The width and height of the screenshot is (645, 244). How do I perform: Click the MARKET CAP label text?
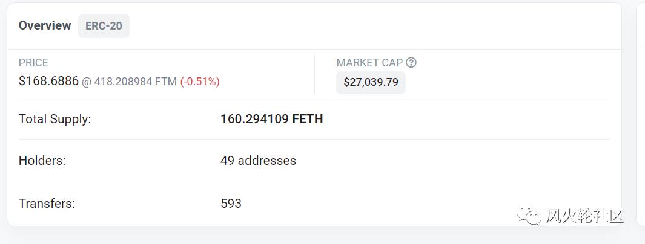coord(369,63)
